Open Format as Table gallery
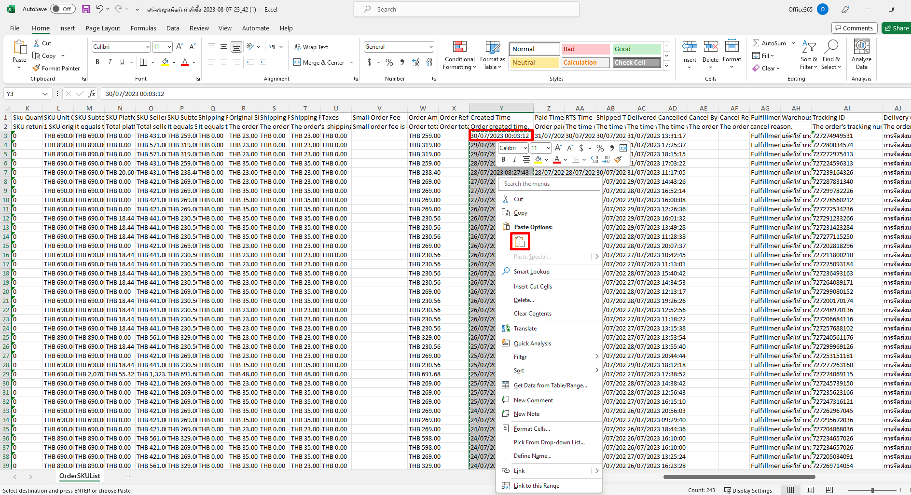The width and height of the screenshot is (911, 495). (492, 55)
